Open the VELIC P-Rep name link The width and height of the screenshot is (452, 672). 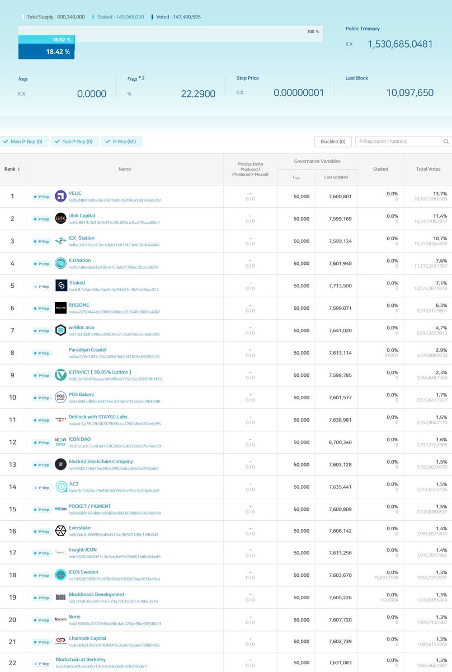point(75,193)
